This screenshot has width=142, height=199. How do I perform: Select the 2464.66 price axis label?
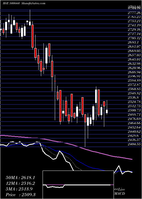tap(134, 123)
